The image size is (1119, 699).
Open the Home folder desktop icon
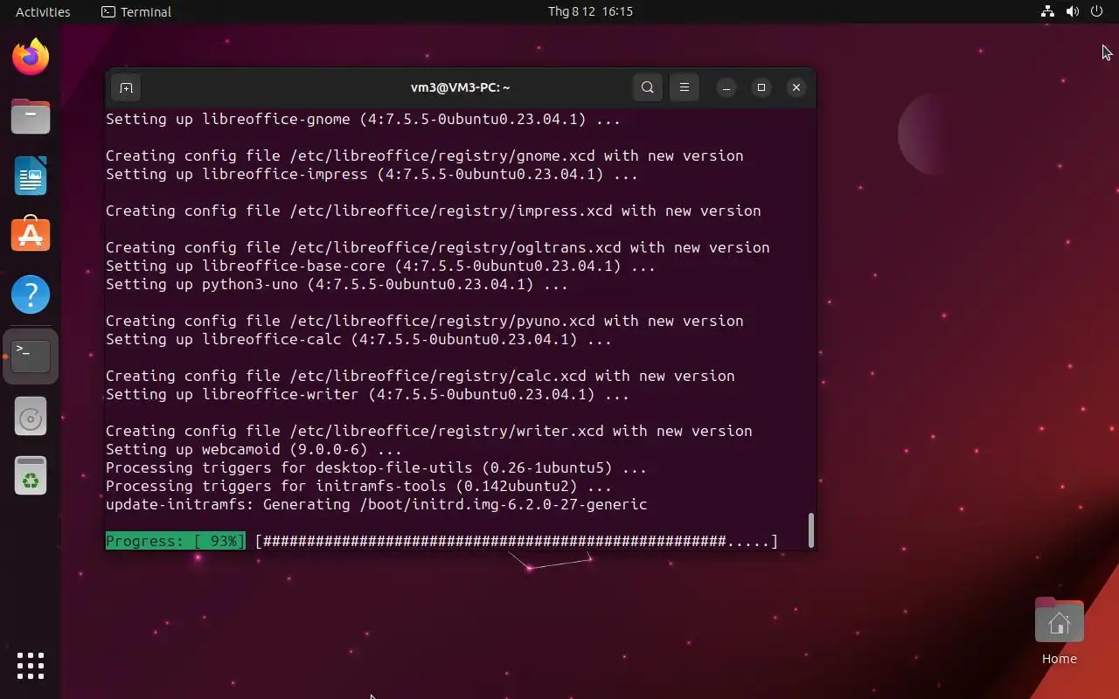1059,631
